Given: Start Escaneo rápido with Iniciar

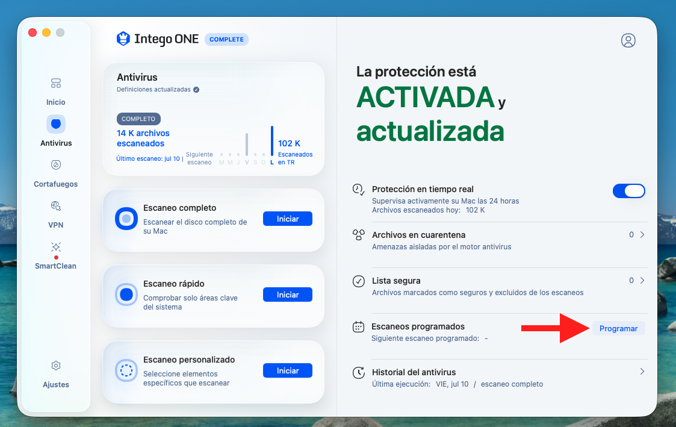Looking at the screenshot, I should click(x=288, y=295).
